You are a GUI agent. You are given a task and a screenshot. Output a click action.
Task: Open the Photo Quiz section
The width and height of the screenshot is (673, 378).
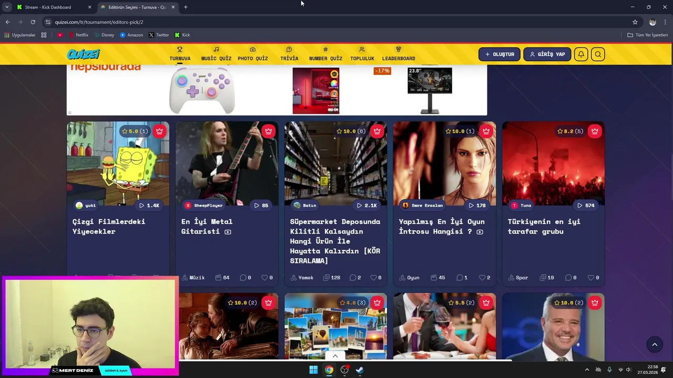click(x=252, y=54)
